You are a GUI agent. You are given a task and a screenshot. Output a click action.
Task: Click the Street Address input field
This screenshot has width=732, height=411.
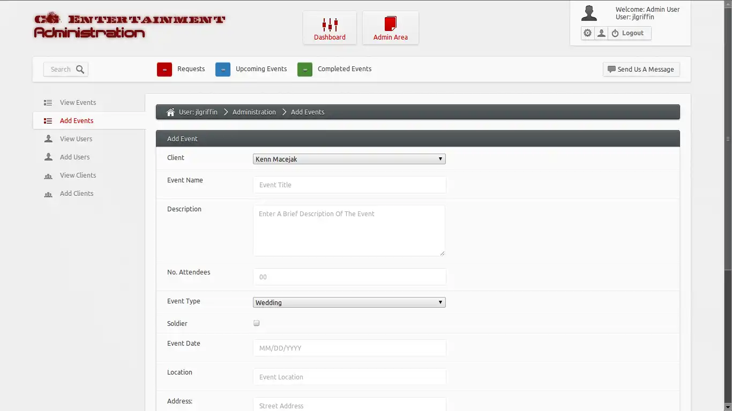coord(349,405)
